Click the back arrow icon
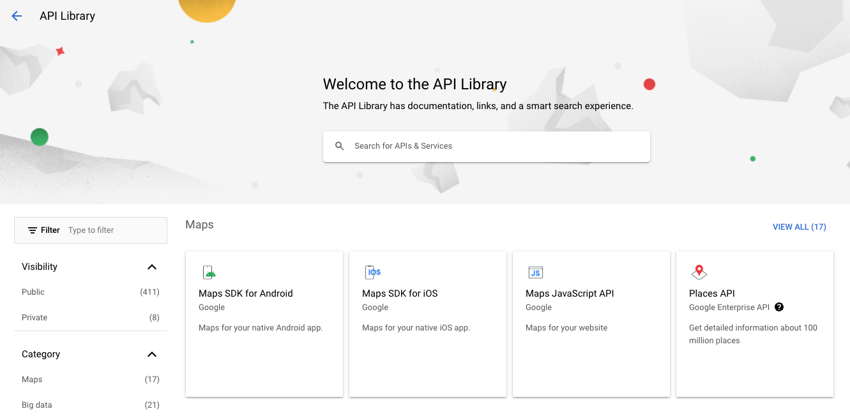This screenshot has height=416, width=850. click(x=17, y=17)
